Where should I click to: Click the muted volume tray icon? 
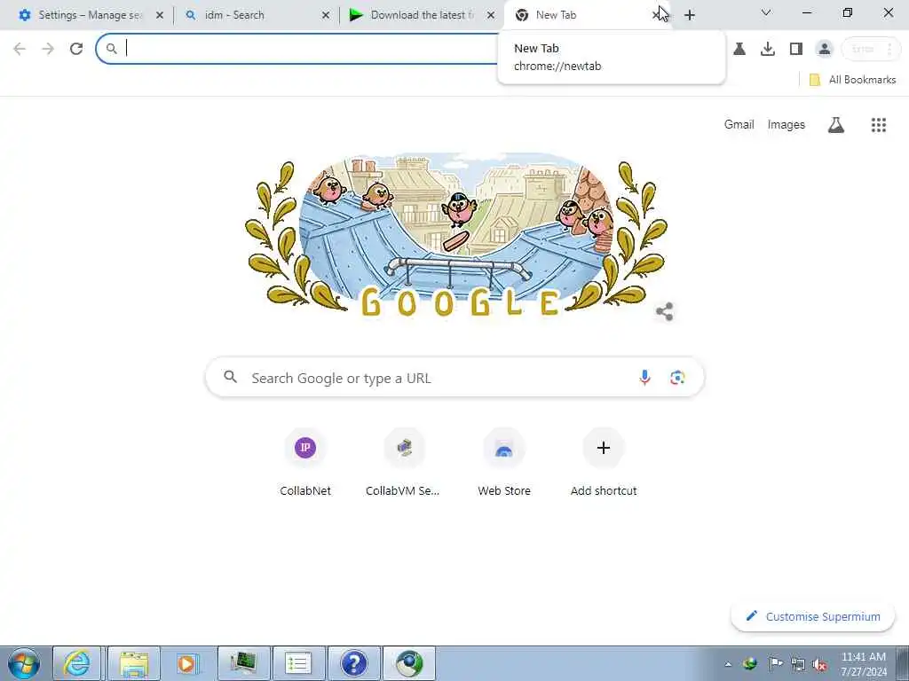point(819,664)
